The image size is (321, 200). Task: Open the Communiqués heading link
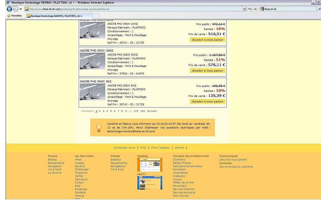[229, 156]
